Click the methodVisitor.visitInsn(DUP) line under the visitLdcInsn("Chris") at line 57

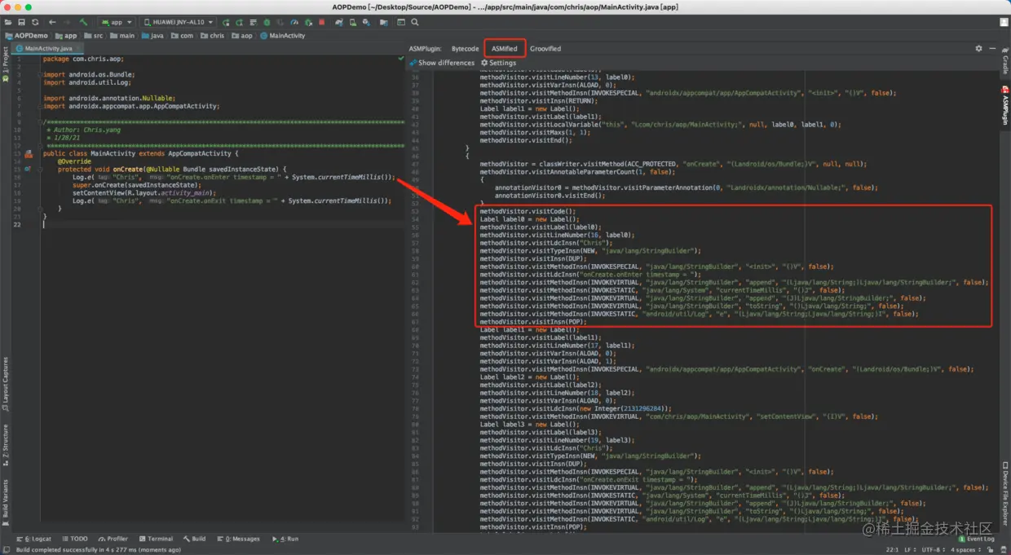pos(533,258)
